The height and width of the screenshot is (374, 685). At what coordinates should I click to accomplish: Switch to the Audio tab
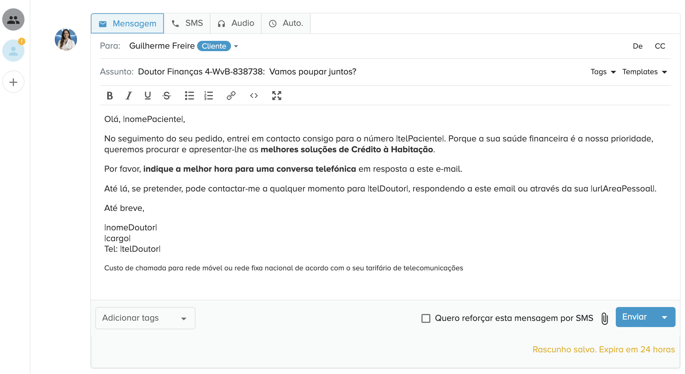click(x=236, y=23)
